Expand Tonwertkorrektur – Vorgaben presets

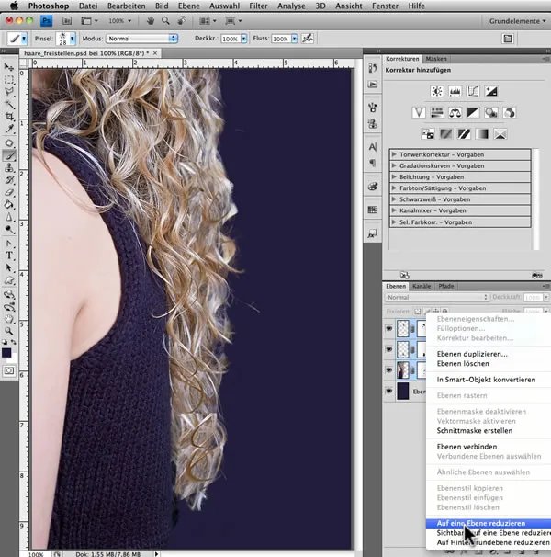394,154
